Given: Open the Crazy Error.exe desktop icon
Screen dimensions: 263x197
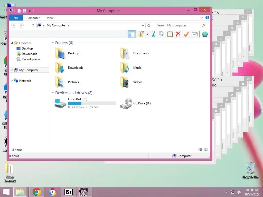Looking at the screenshot, I should tap(10, 172).
